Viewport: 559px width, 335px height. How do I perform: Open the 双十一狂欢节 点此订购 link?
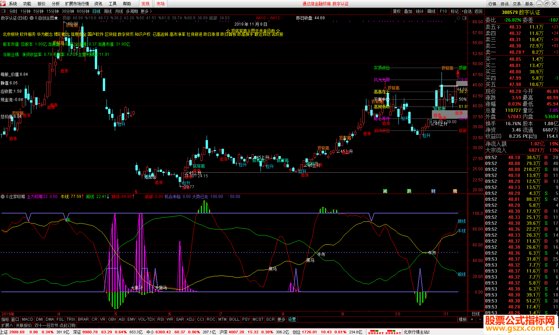click(x=55, y=325)
